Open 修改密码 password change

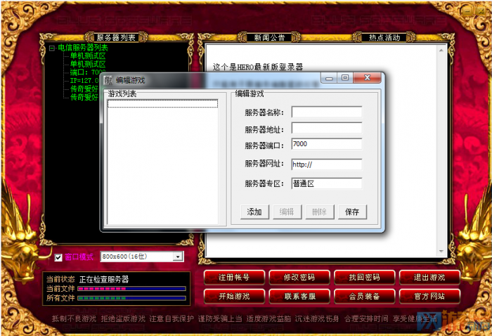pyautogui.click(x=298, y=277)
